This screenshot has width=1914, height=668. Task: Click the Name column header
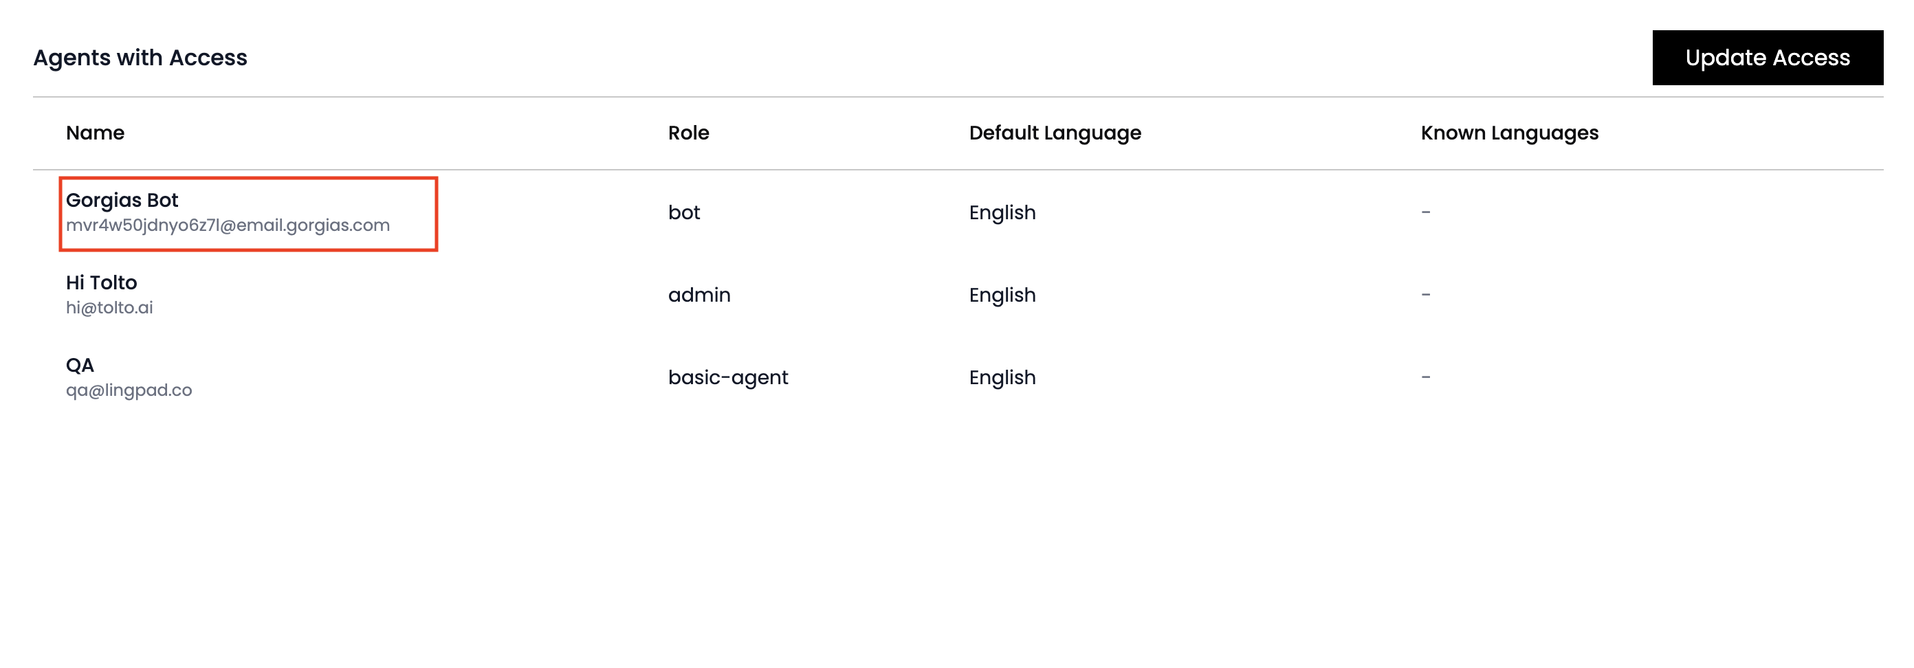(x=95, y=133)
